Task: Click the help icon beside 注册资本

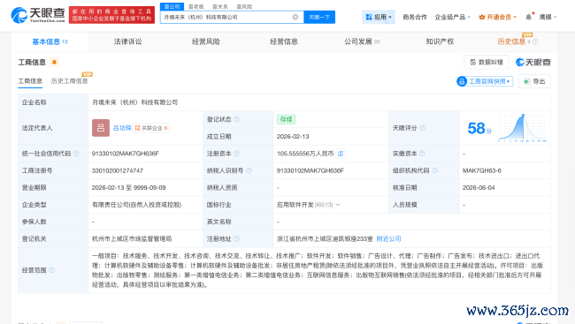Action: 237,154
